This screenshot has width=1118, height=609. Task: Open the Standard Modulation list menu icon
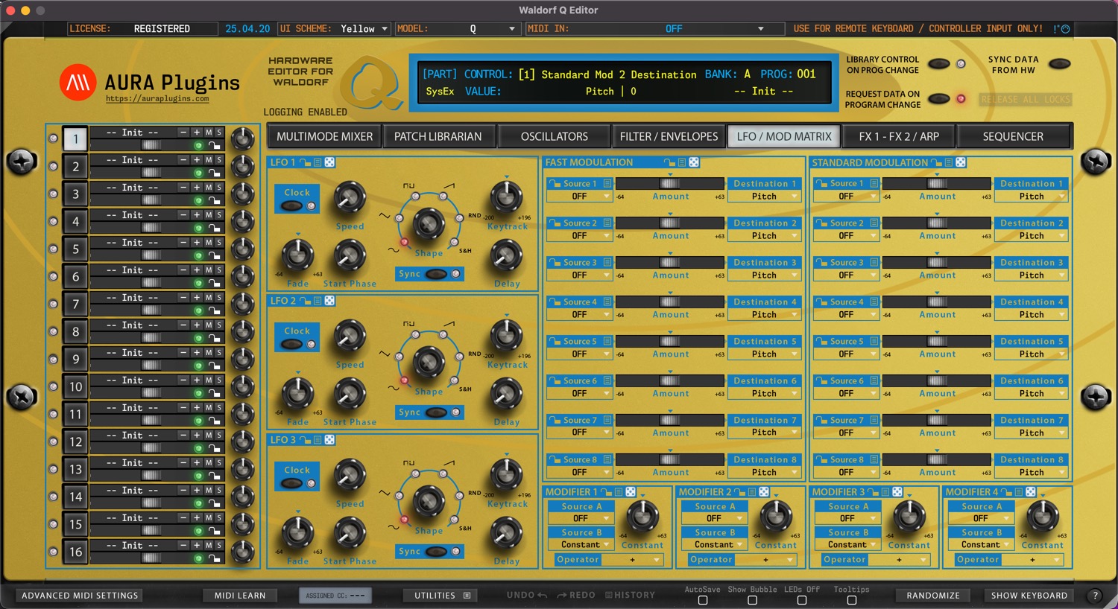click(x=949, y=162)
